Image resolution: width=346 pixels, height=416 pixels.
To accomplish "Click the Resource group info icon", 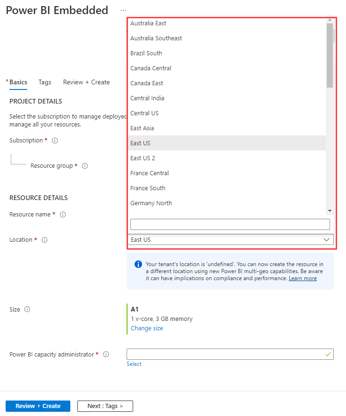I will [85, 166].
